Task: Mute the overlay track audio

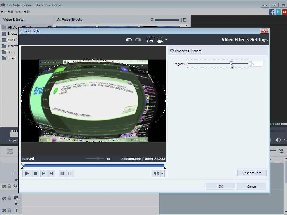Action: [17, 204]
